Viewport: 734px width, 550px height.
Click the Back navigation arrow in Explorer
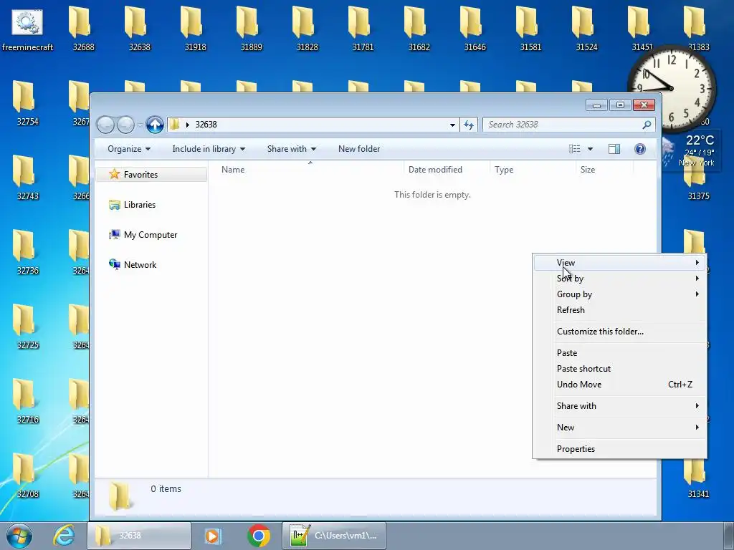coord(105,125)
